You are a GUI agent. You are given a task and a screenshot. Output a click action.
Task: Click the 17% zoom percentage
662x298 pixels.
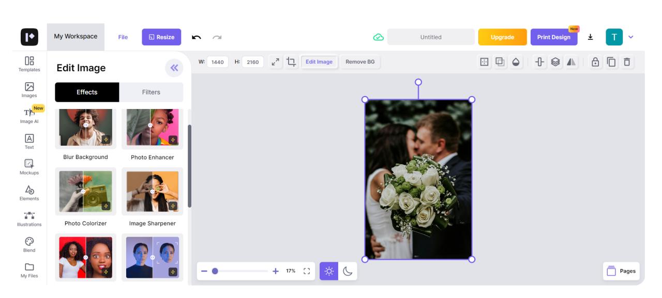pos(291,271)
